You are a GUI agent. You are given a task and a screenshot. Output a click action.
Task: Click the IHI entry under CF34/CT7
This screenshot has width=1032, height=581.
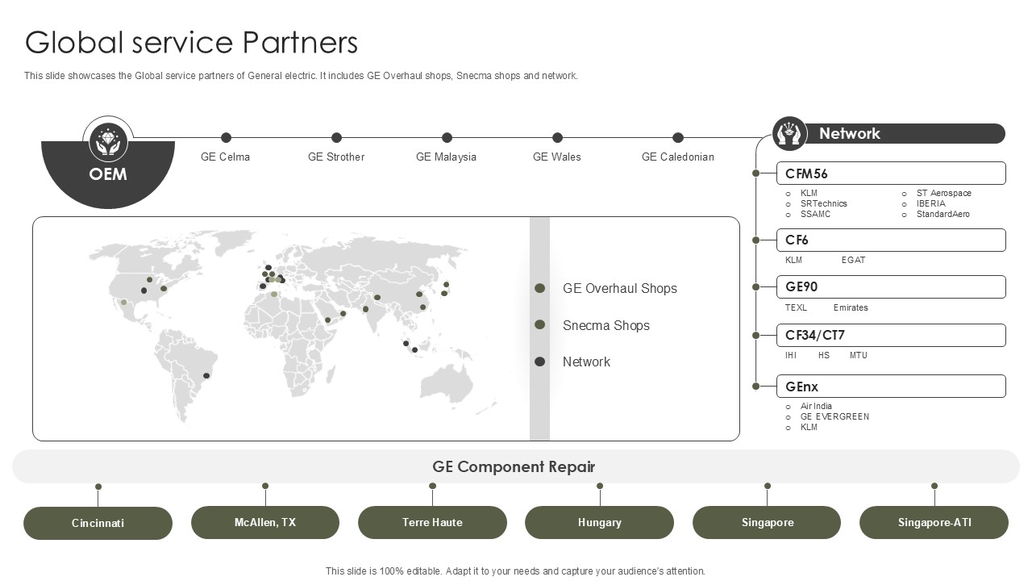[x=791, y=355]
